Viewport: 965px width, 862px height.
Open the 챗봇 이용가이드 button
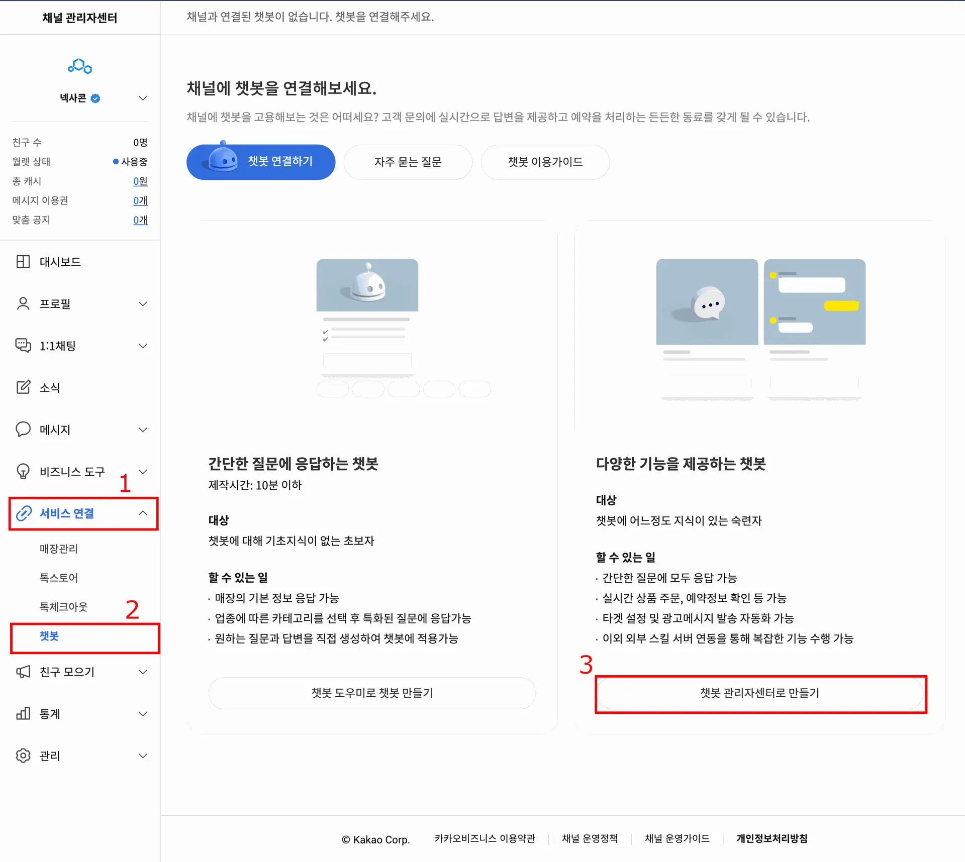pos(545,162)
